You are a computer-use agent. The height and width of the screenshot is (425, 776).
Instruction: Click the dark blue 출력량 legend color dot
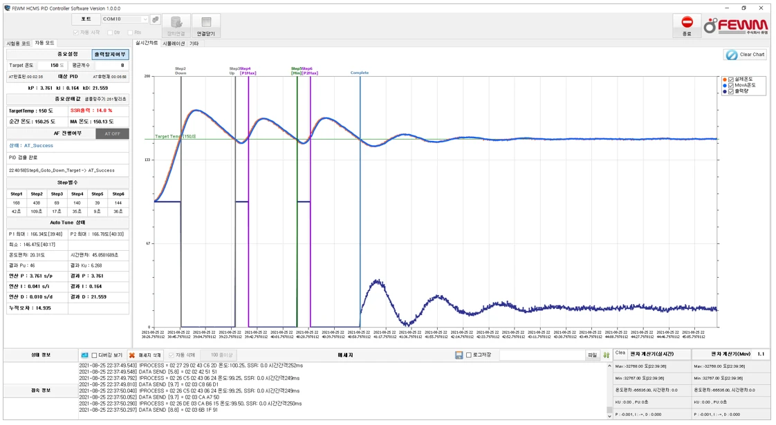[x=725, y=91]
